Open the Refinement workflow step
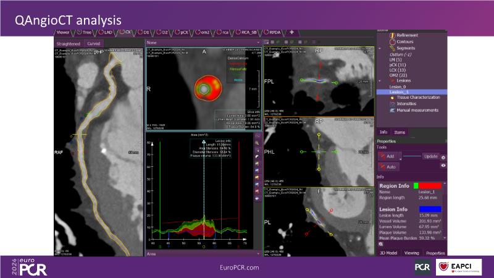Viewport: 494px width, 278px height. (x=406, y=36)
